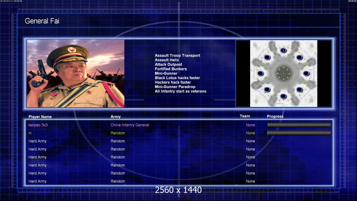357x201 pixels.
Task: Pick the far-left start position on map
Action: point(261,73)
